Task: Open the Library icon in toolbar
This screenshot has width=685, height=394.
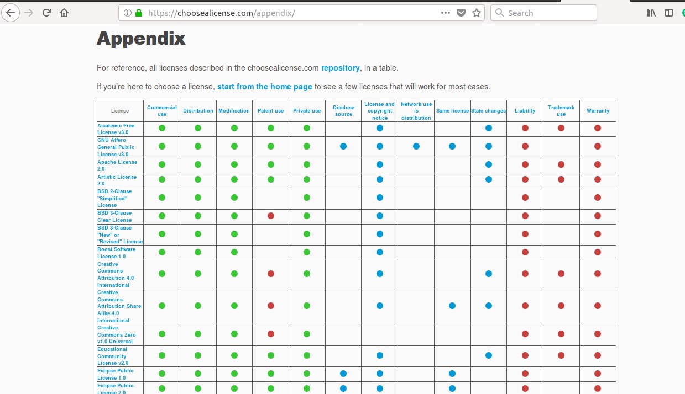Action: [651, 13]
